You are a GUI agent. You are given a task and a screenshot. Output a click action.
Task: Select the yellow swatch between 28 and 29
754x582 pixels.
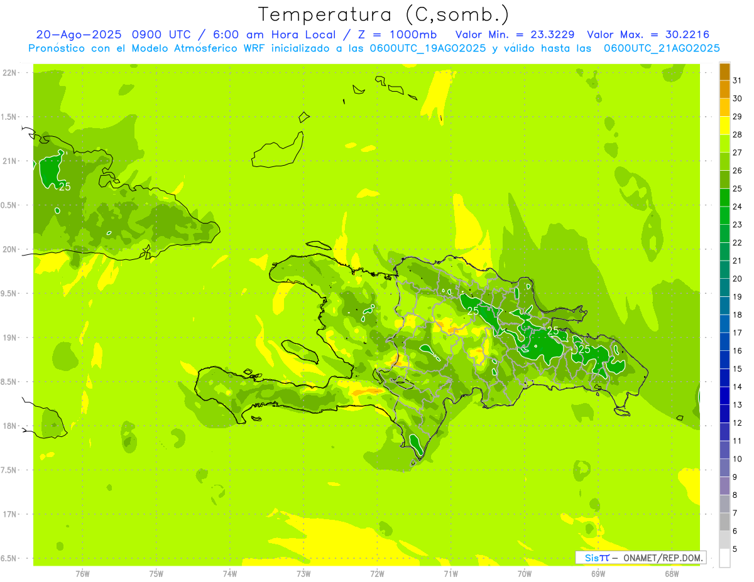tap(724, 126)
